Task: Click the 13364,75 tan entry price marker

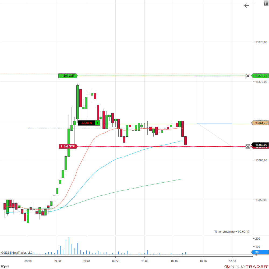Action: [261, 123]
